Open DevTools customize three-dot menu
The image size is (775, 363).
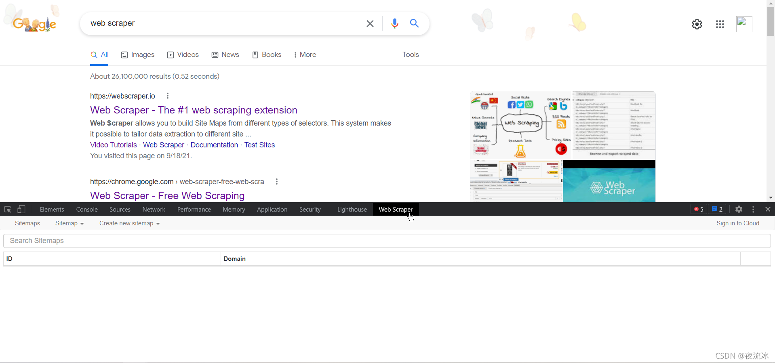click(x=753, y=209)
